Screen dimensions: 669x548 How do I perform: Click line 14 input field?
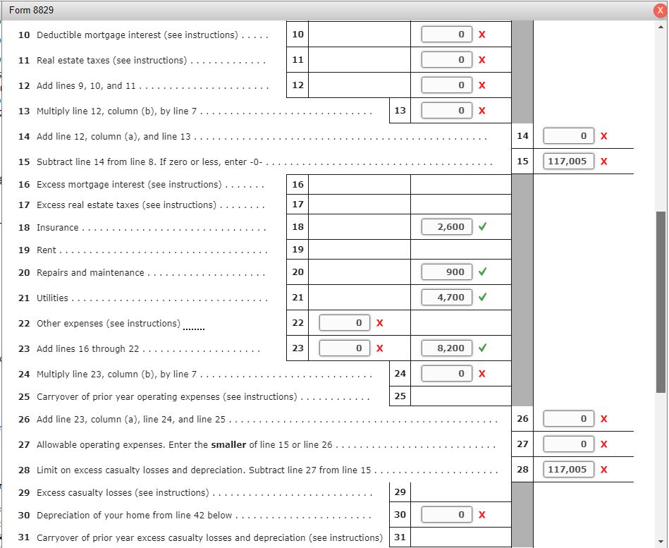tap(568, 135)
